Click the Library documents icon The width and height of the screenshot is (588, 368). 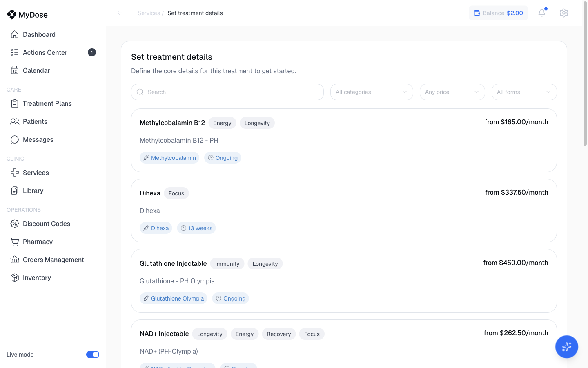pos(15,191)
